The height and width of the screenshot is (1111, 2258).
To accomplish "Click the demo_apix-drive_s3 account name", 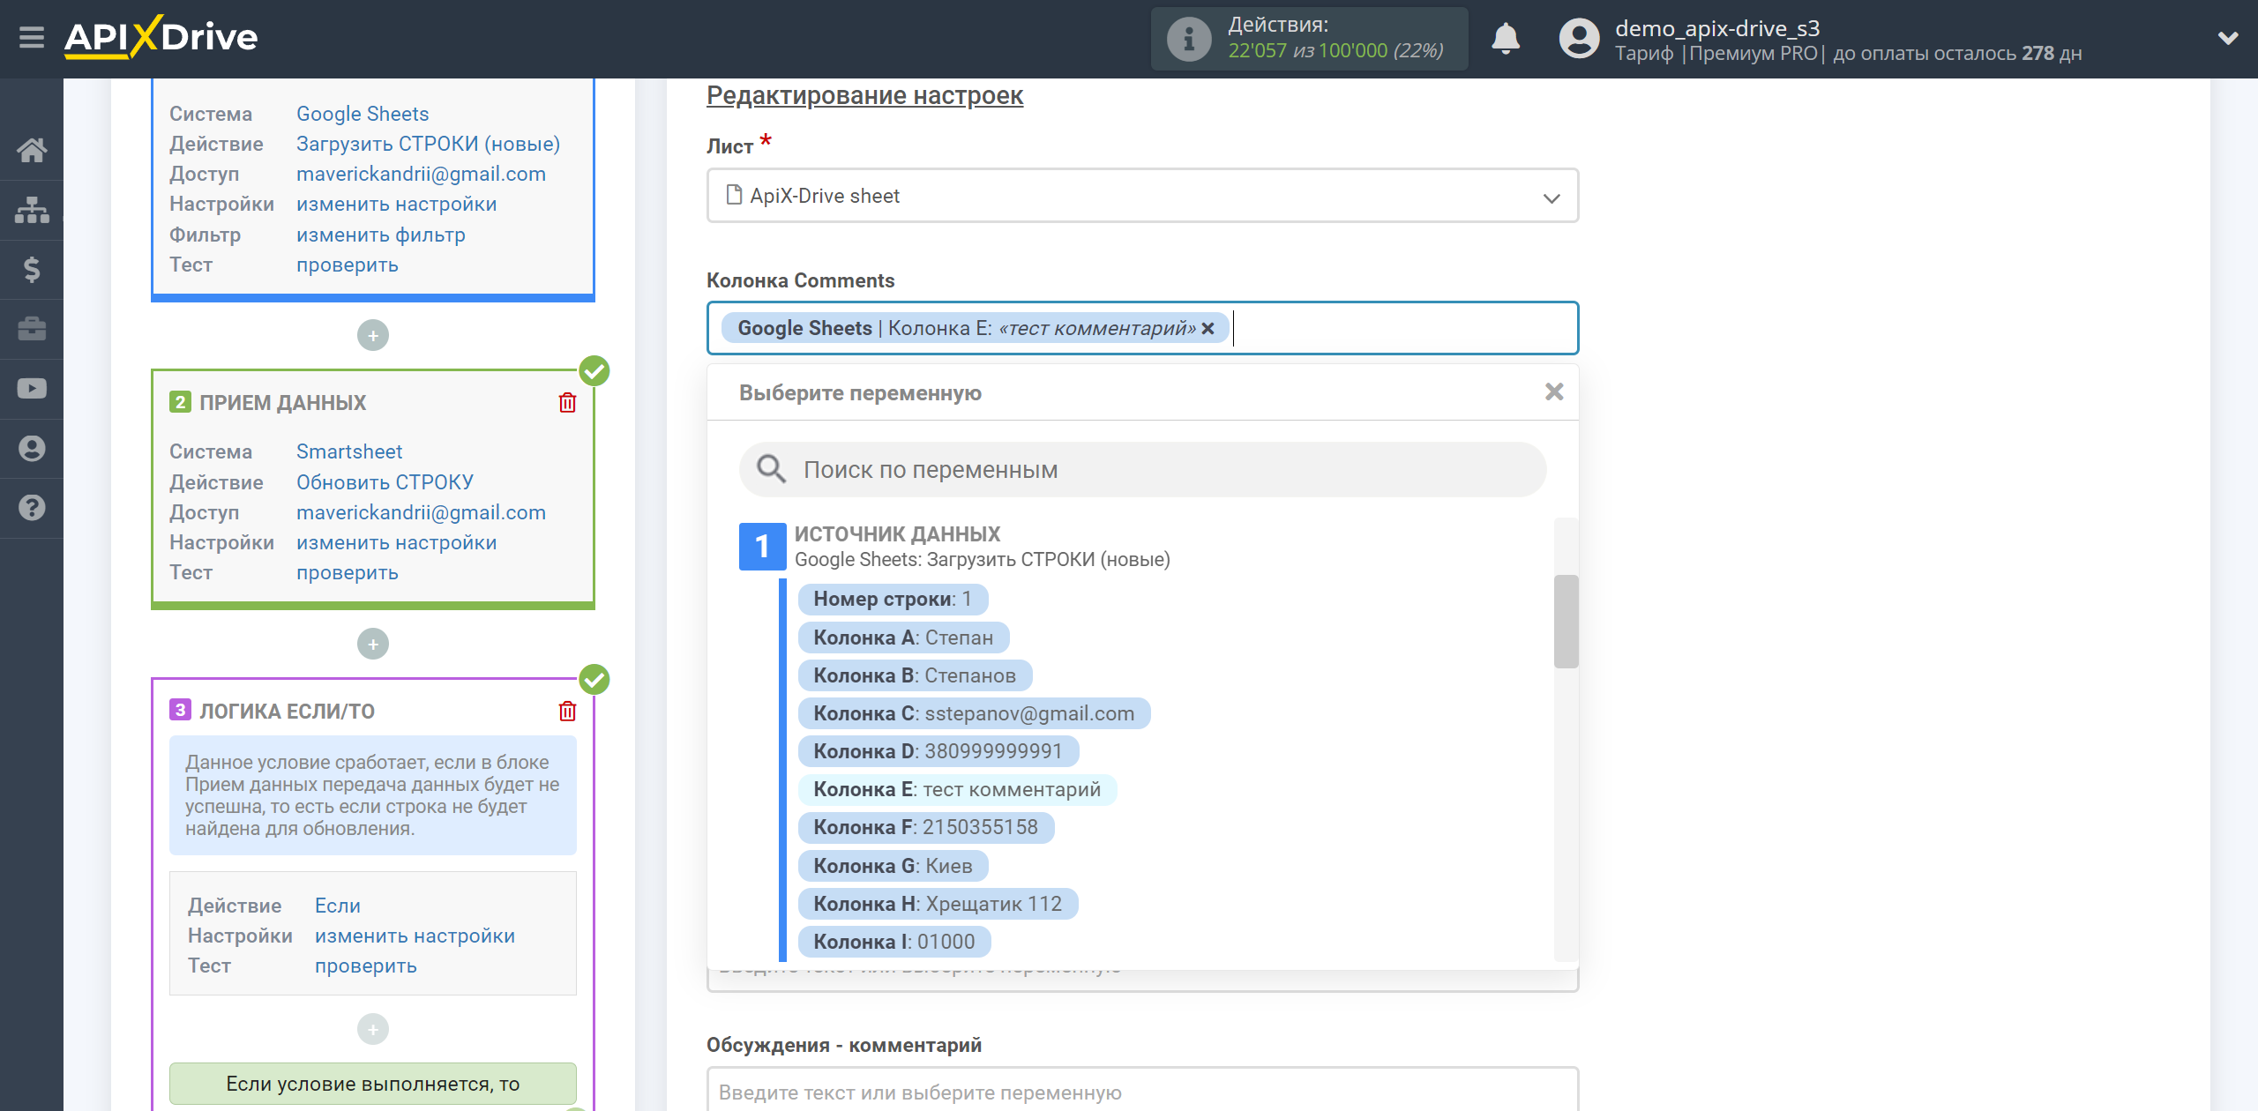I will 1716,28.
